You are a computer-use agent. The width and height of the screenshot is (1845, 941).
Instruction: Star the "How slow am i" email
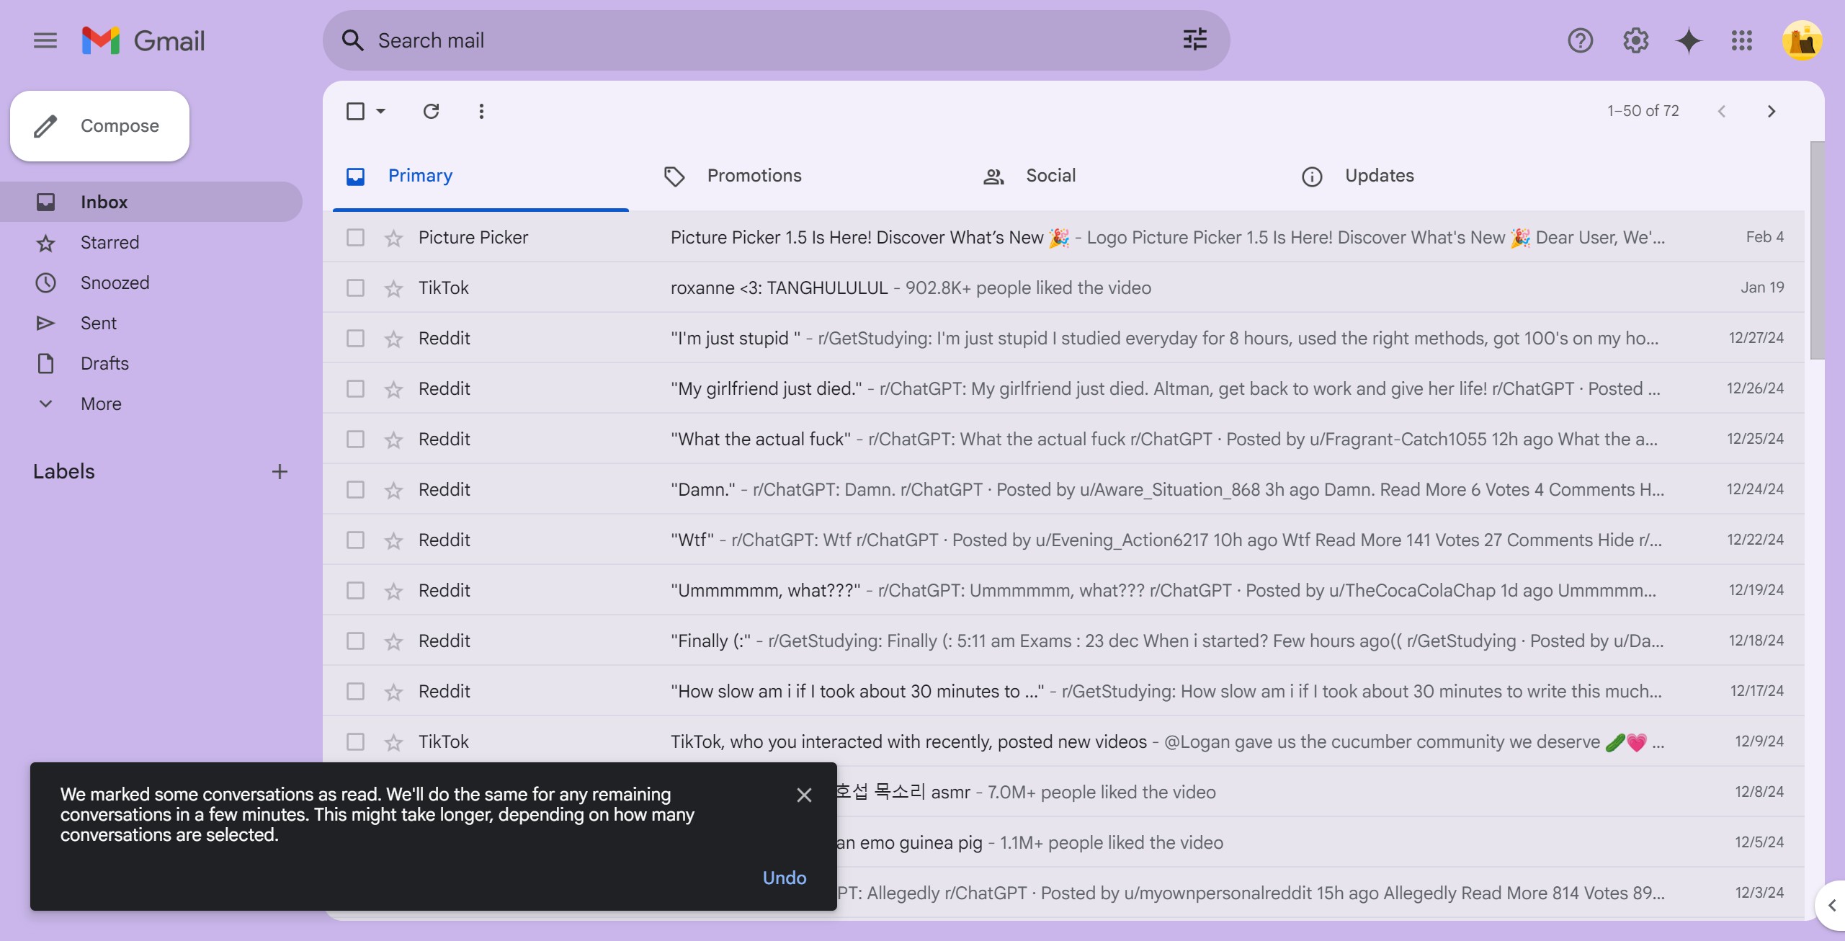coord(393,692)
